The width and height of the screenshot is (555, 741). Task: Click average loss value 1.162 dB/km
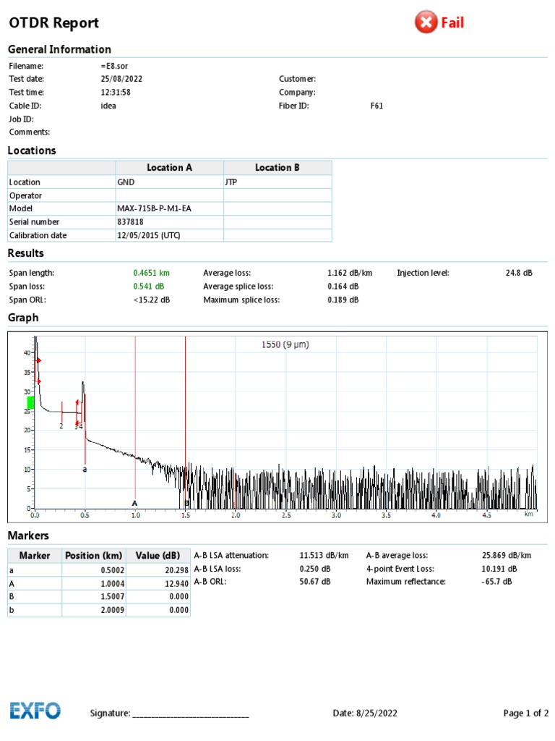click(x=350, y=273)
